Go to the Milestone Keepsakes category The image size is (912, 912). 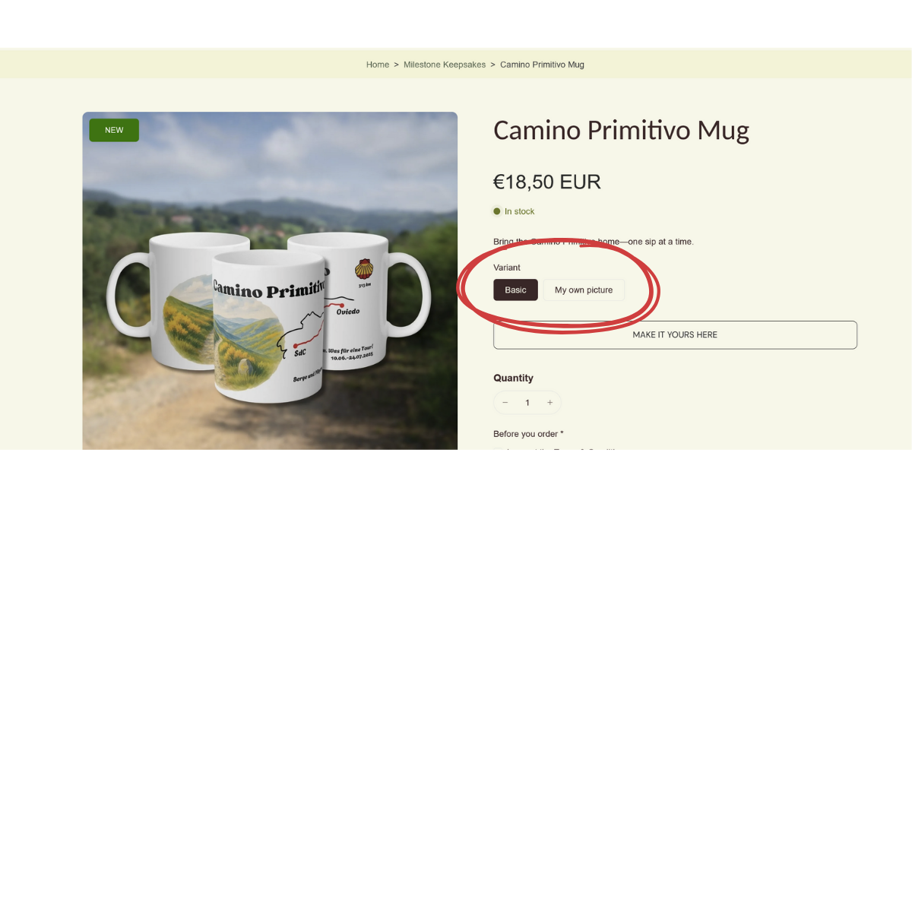(x=445, y=65)
